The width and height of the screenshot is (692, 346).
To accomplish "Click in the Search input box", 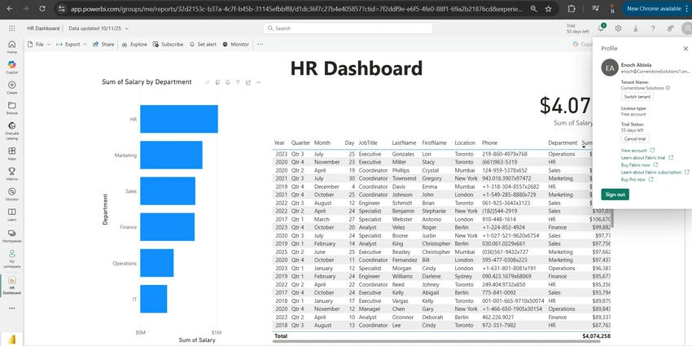I will [348, 28].
